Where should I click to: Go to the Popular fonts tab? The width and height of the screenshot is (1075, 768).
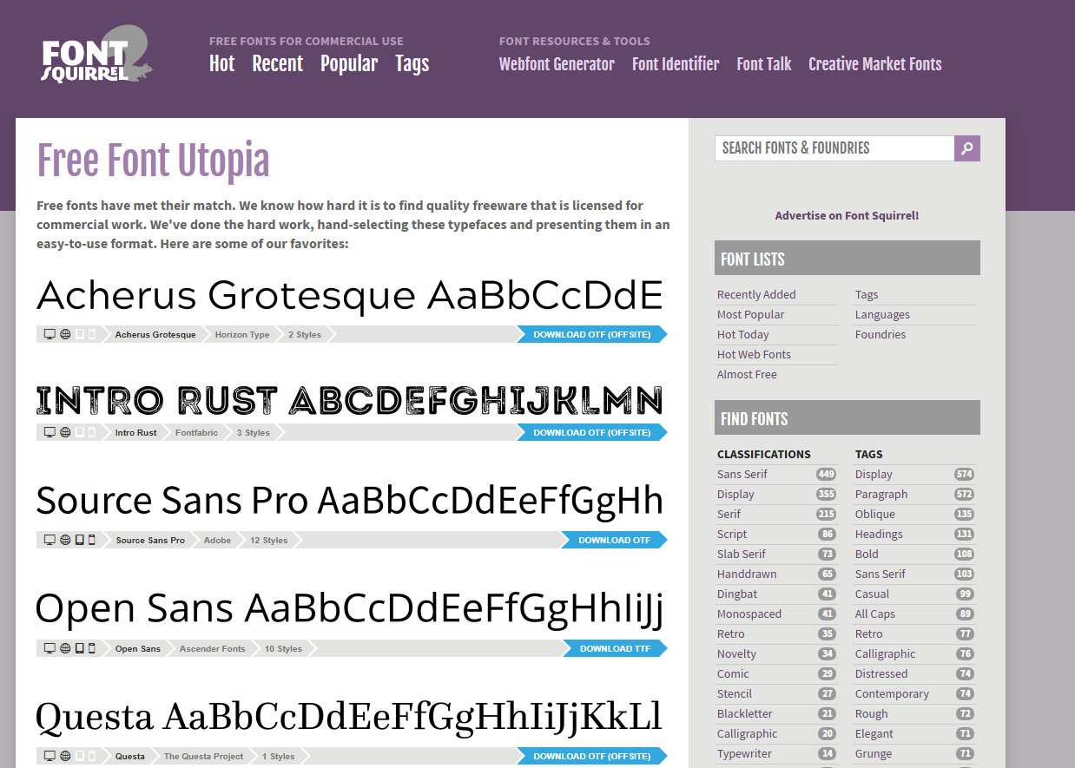348,64
